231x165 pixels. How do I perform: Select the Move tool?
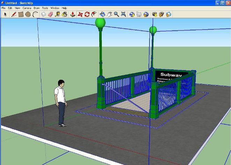[x=80, y=14]
